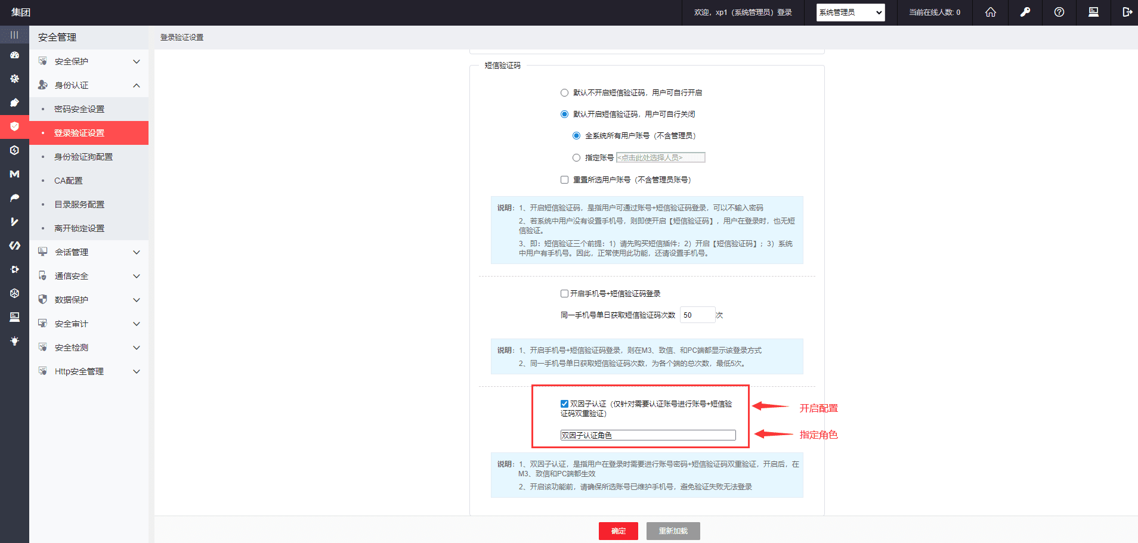Go to home via house icon
Viewport: 1138px width, 543px height.
coord(991,12)
